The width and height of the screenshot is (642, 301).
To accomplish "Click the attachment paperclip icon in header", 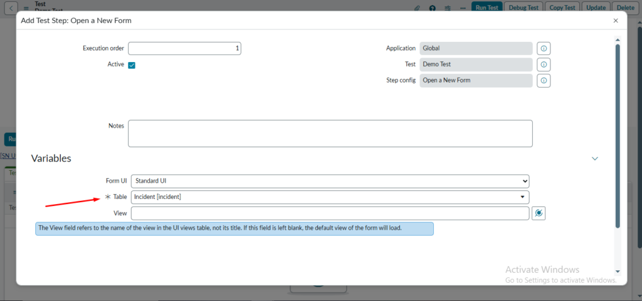I will click(x=418, y=8).
